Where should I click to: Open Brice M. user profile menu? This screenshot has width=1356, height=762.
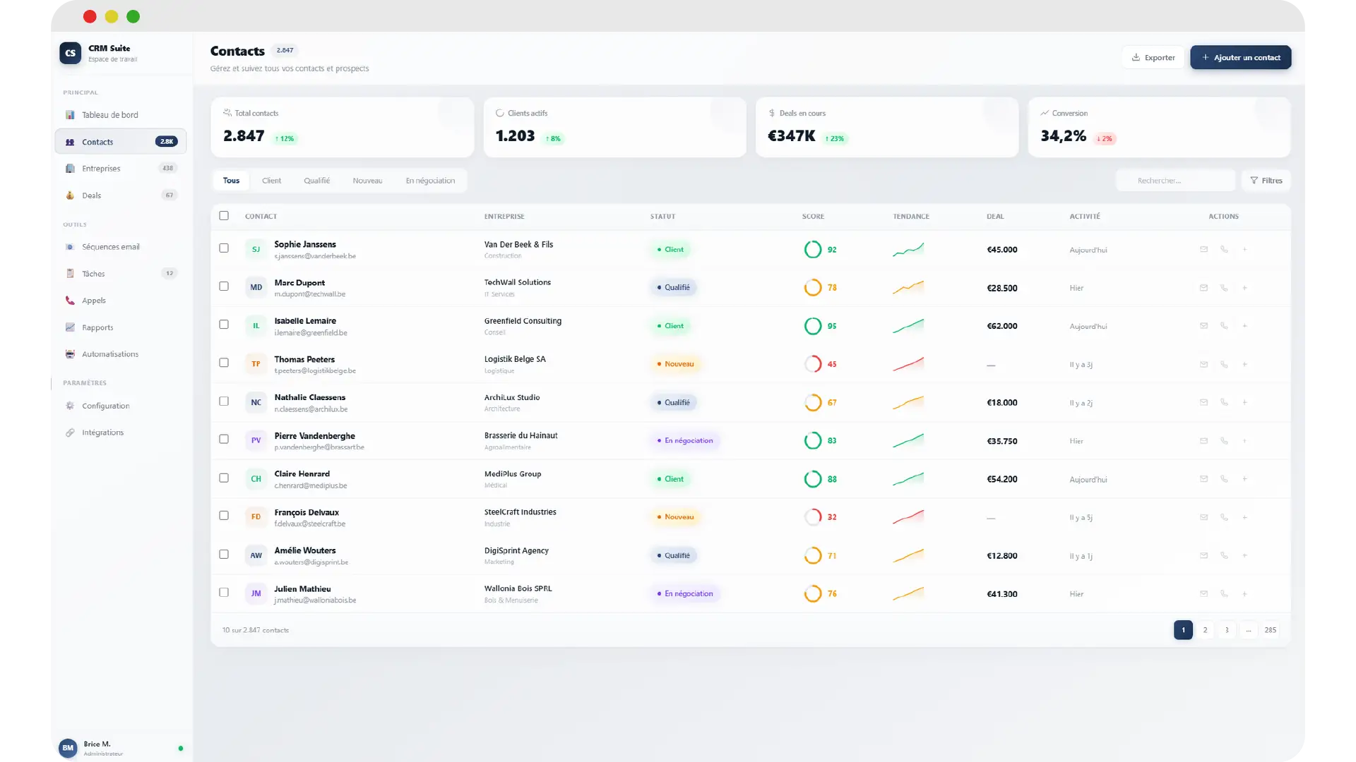click(97, 748)
